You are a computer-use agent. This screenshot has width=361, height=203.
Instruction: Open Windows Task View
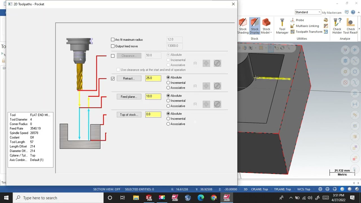tap(123, 198)
